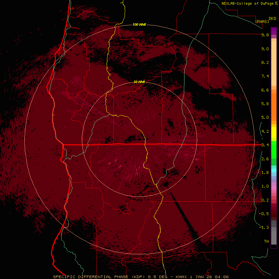Click the [PHAS] legend label

262,21
